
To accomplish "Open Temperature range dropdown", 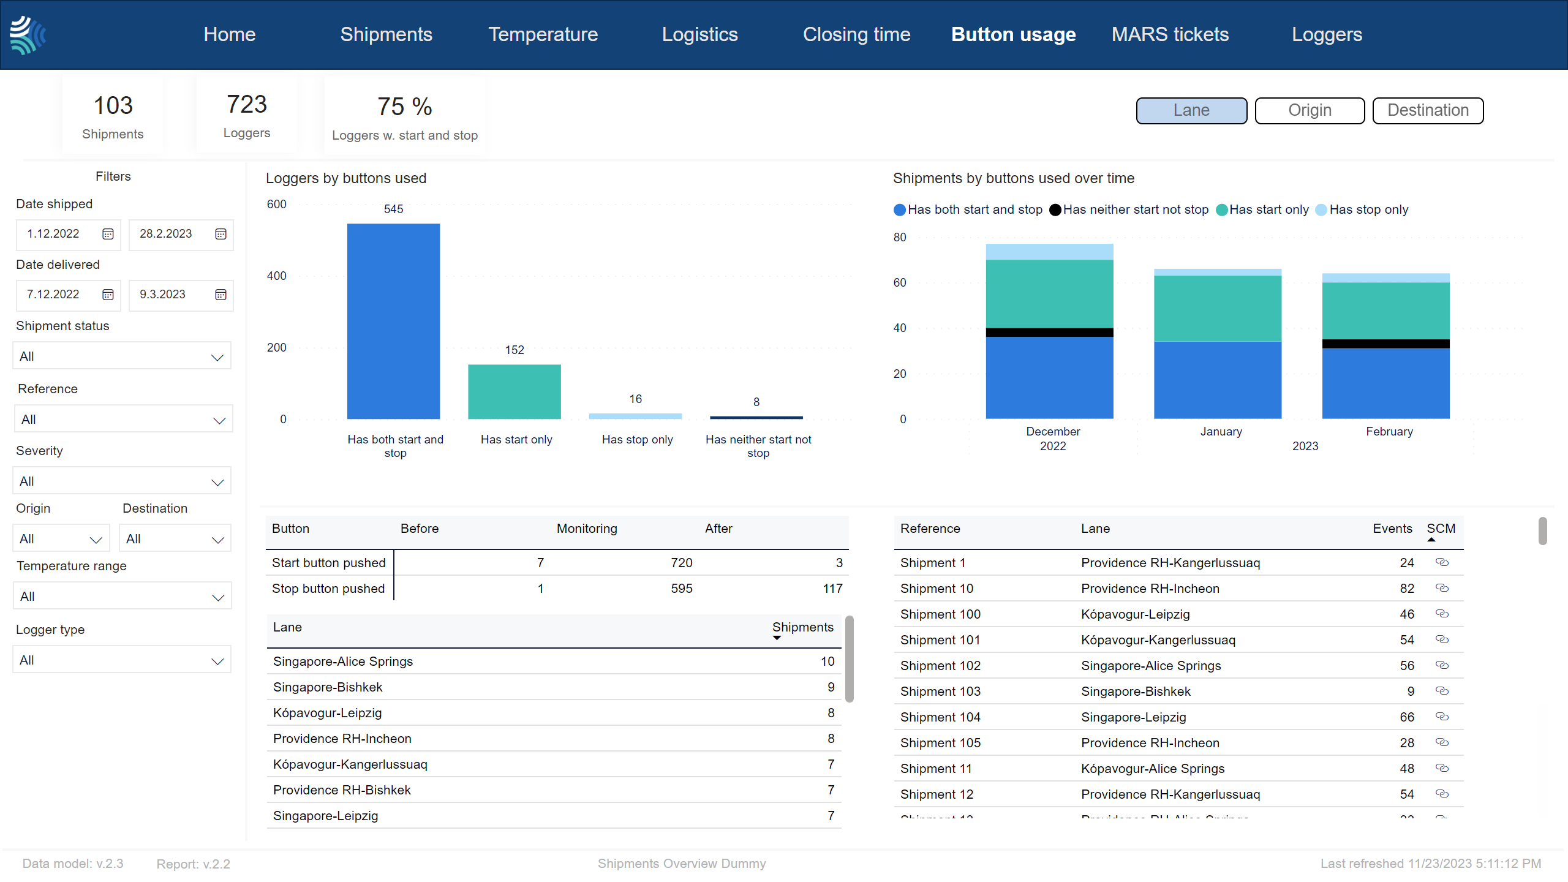I will click(x=123, y=596).
